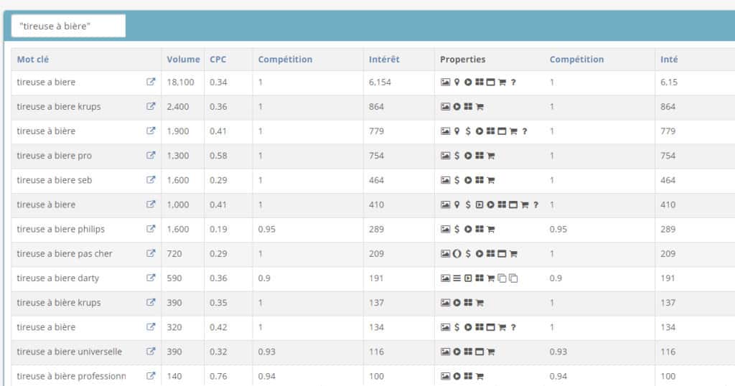Open external link for 'tireuse à bière professionn'
The image size is (735, 386).
tap(151, 376)
